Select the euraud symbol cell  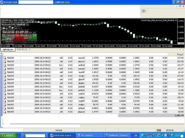pyautogui.click(x=81, y=69)
